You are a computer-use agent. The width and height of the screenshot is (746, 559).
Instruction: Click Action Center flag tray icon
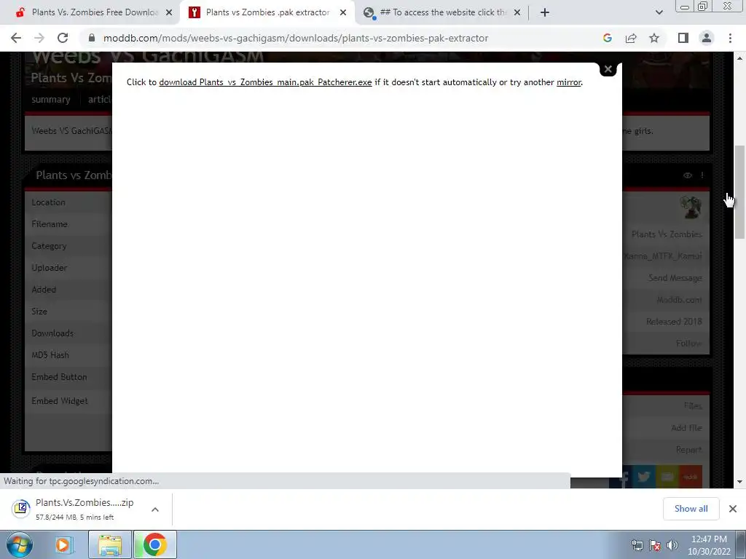point(655,545)
